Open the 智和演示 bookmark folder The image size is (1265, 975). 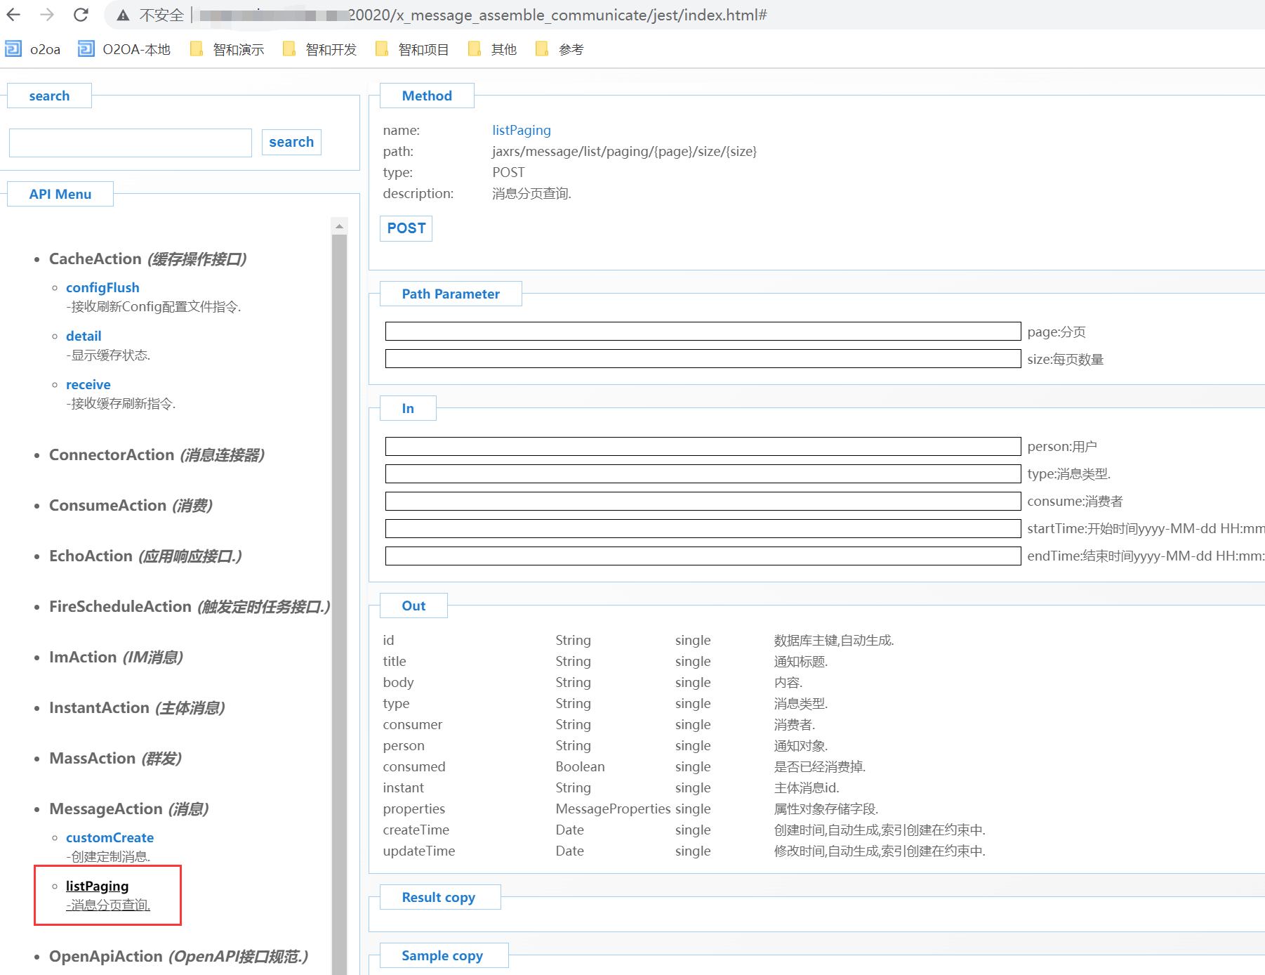pyautogui.click(x=227, y=49)
